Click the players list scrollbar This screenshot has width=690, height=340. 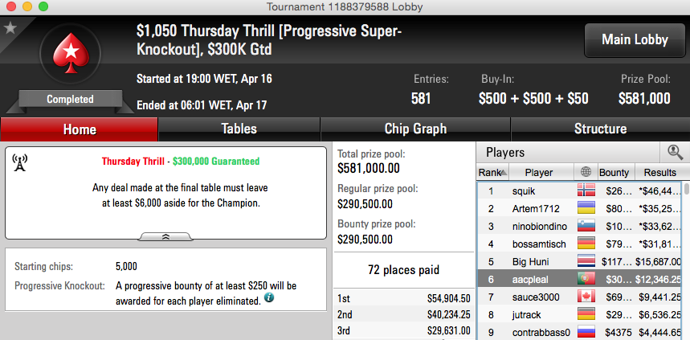click(687, 260)
